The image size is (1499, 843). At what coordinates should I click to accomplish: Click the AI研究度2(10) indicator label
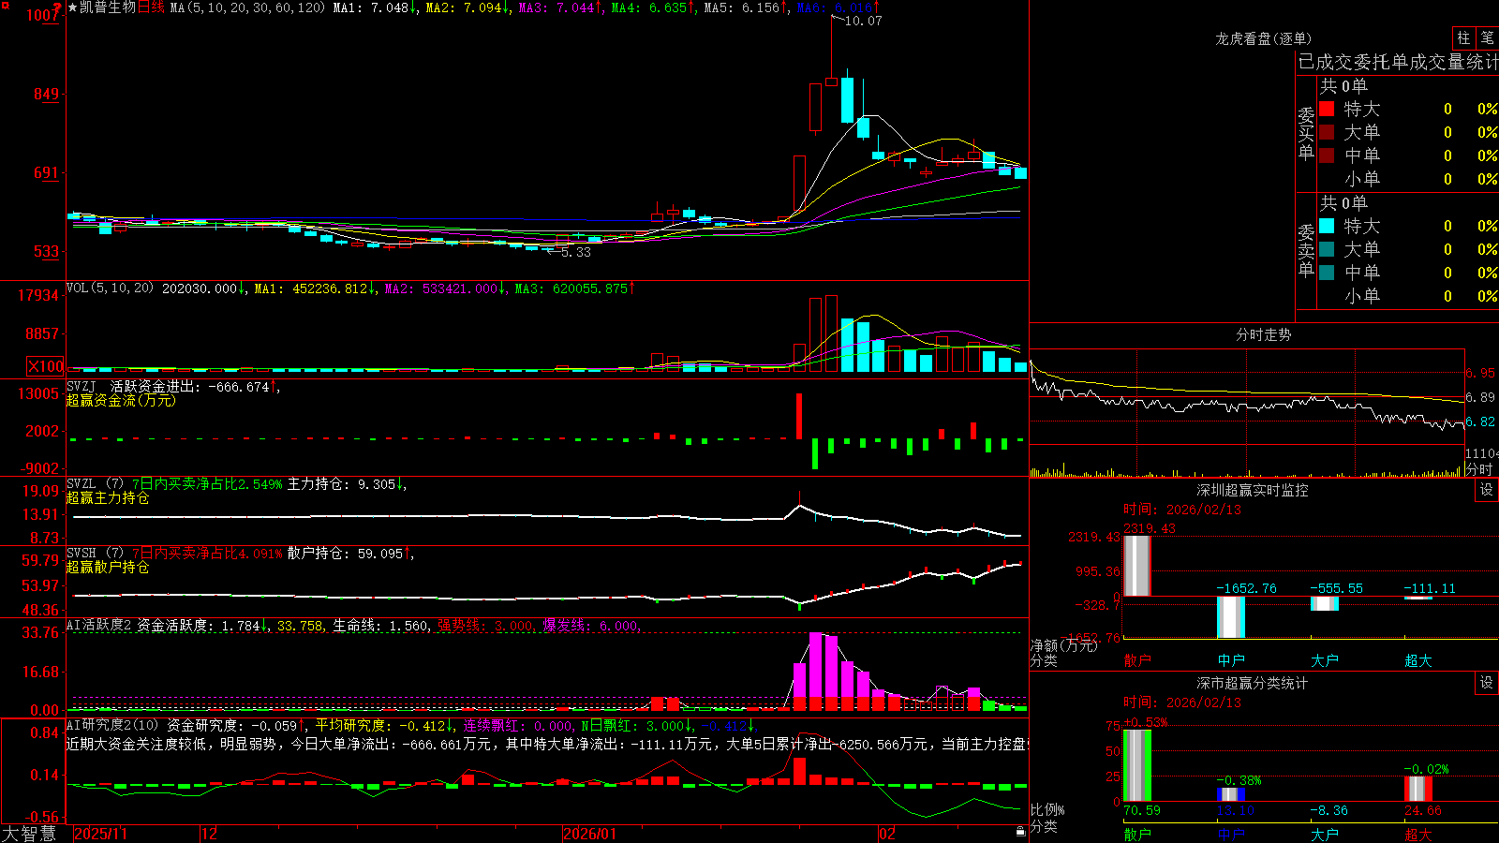pos(112,725)
